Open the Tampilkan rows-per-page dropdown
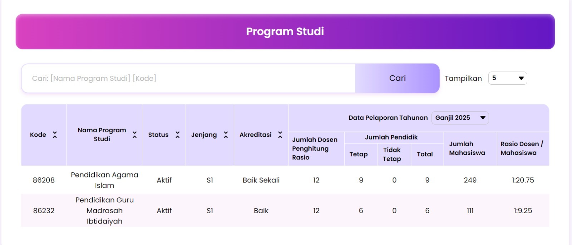572x245 pixels. [507, 78]
